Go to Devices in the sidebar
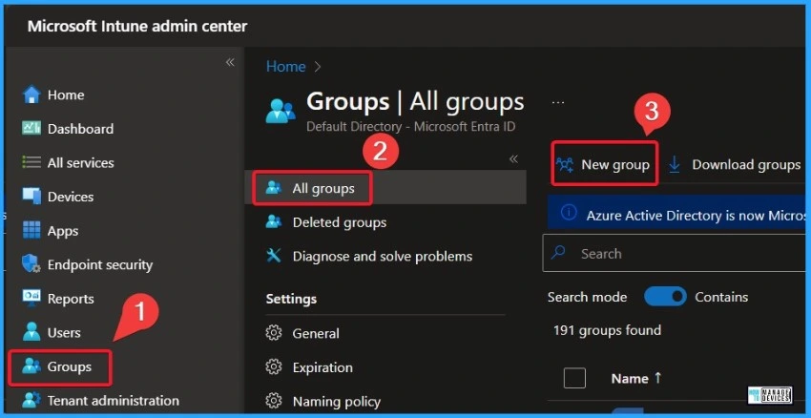Image resolution: width=811 pixels, height=418 pixels. pos(71,198)
